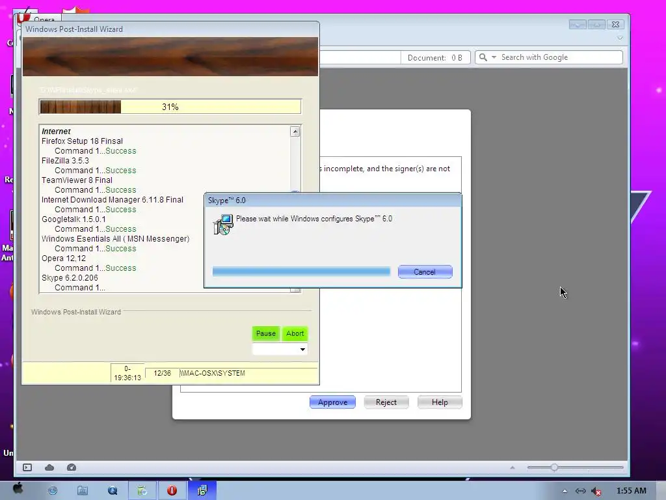Select the recycle installer taskbar item
Screen dimensions: 666x500
pos(142,491)
